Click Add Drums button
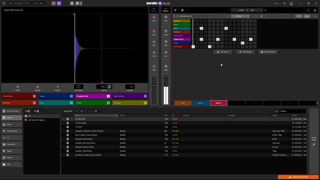The image size is (320, 180). tap(222, 52)
